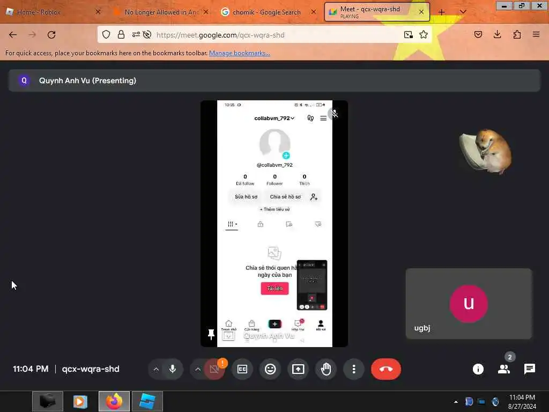
Task: Click the hamster self-view floating image
Action: 485,151
